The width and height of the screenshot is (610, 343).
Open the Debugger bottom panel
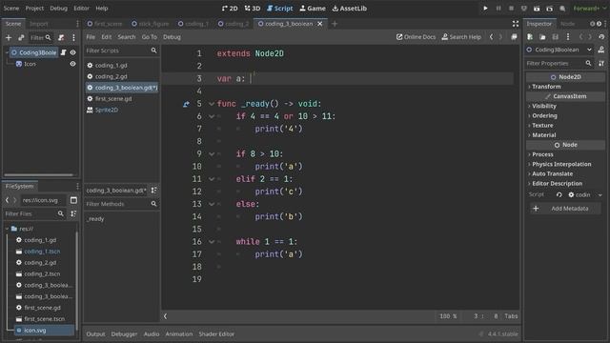pos(124,334)
